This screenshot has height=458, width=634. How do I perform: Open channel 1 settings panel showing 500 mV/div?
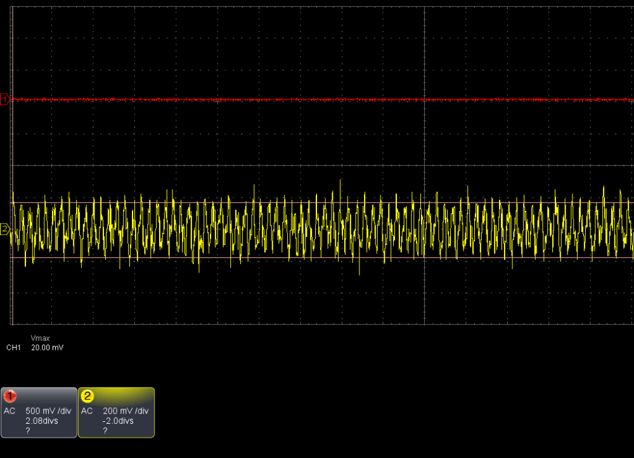(x=39, y=412)
